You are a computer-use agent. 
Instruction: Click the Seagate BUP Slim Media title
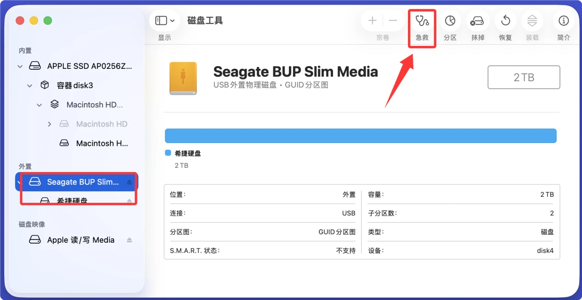click(295, 72)
